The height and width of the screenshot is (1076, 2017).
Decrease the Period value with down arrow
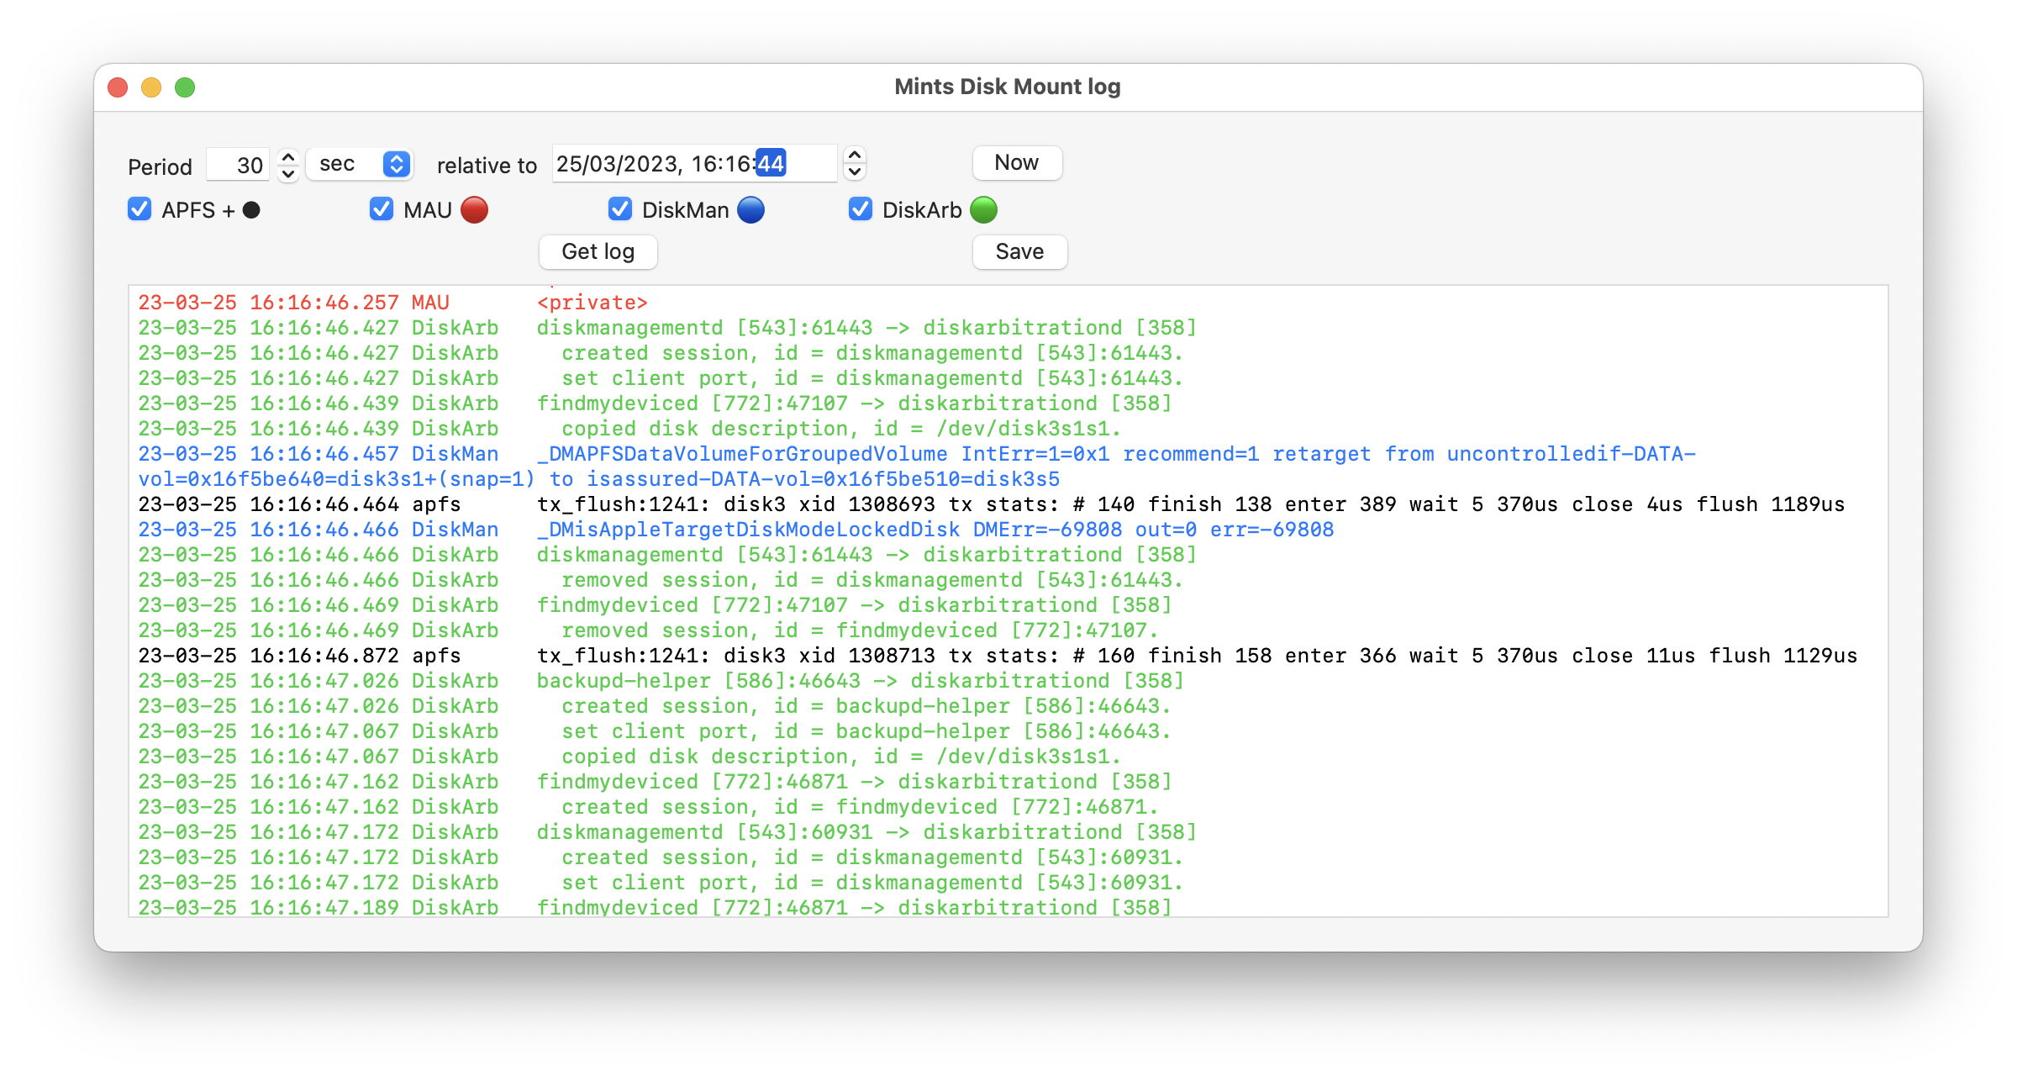tap(288, 173)
